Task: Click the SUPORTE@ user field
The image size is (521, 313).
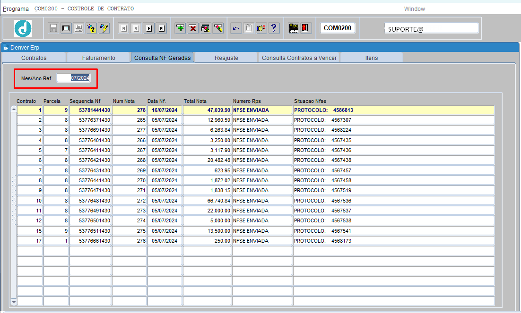Action: pos(431,28)
